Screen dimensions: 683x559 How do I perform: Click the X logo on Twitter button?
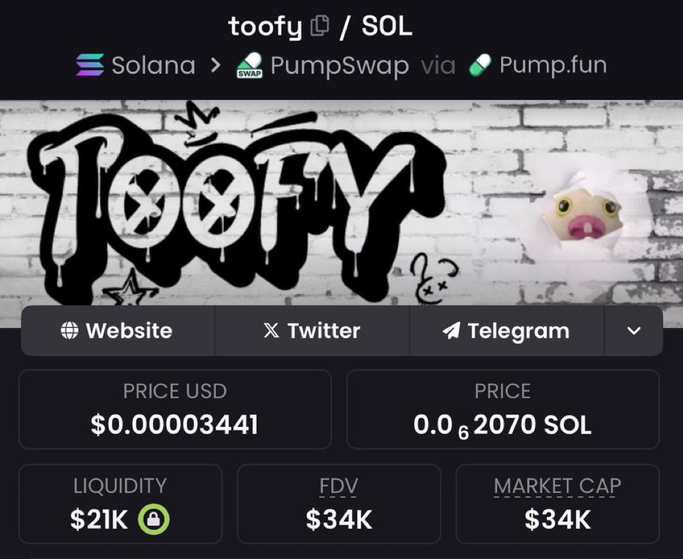[271, 331]
